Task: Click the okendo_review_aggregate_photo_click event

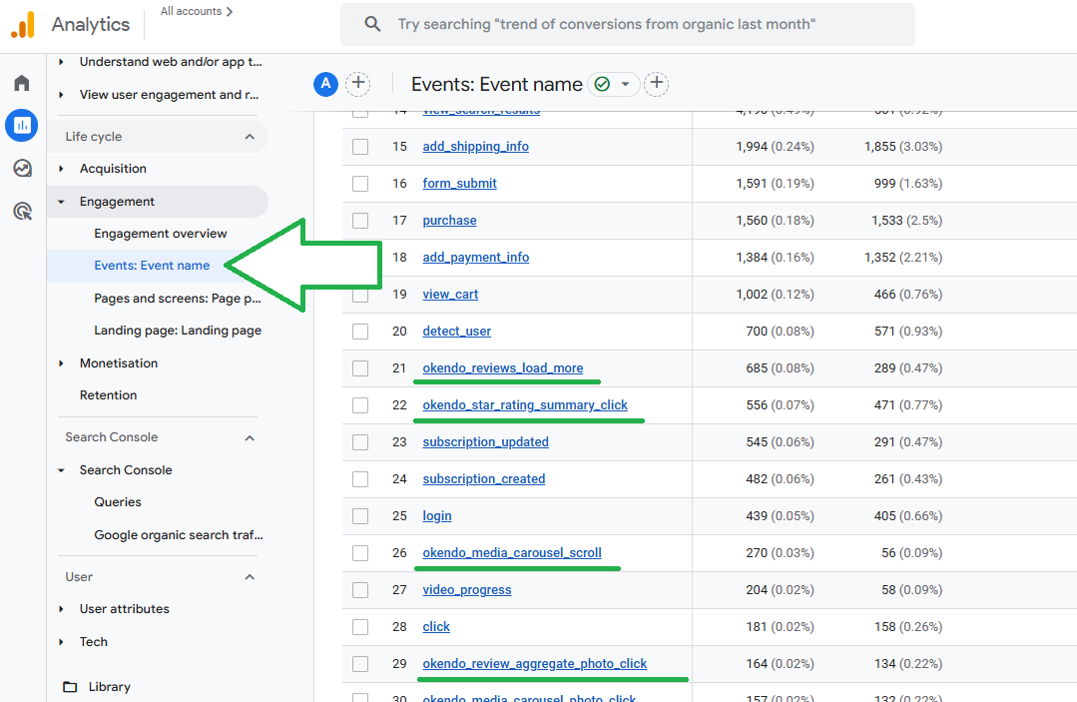Action: point(534,663)
